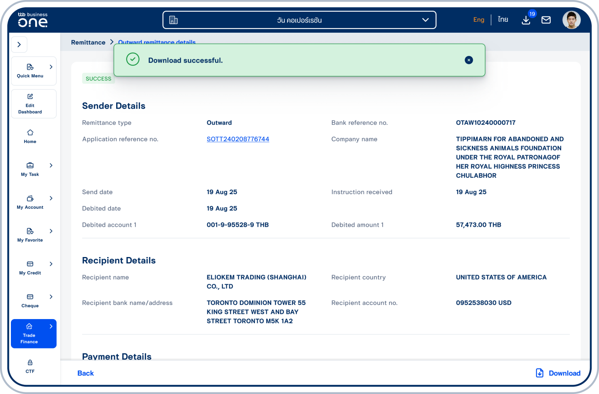
Task: Open the Cheque menu item
Action: [x=30, y=301]
